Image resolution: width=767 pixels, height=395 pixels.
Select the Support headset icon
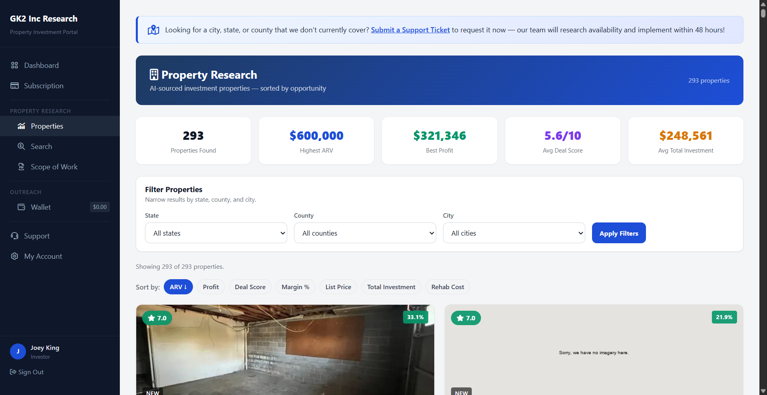click(14, 236)
